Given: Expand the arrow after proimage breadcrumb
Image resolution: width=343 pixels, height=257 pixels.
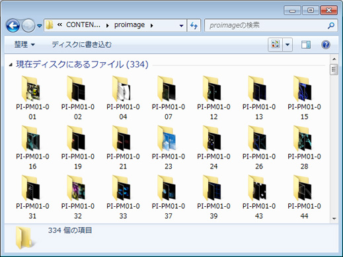Looking at the screenshot, I should point(152,26).
